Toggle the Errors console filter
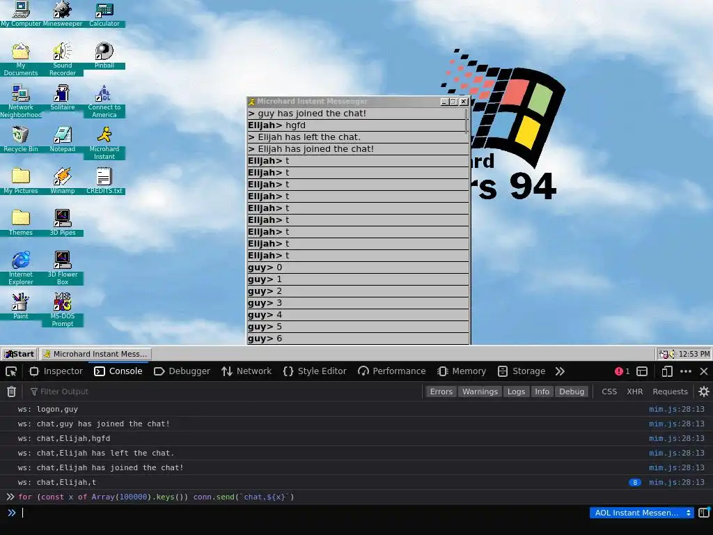 441,391
